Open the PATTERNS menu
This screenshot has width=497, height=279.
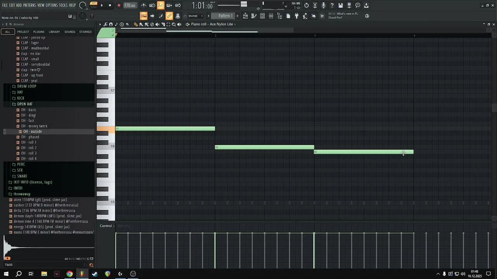click(x=30, y=5)
